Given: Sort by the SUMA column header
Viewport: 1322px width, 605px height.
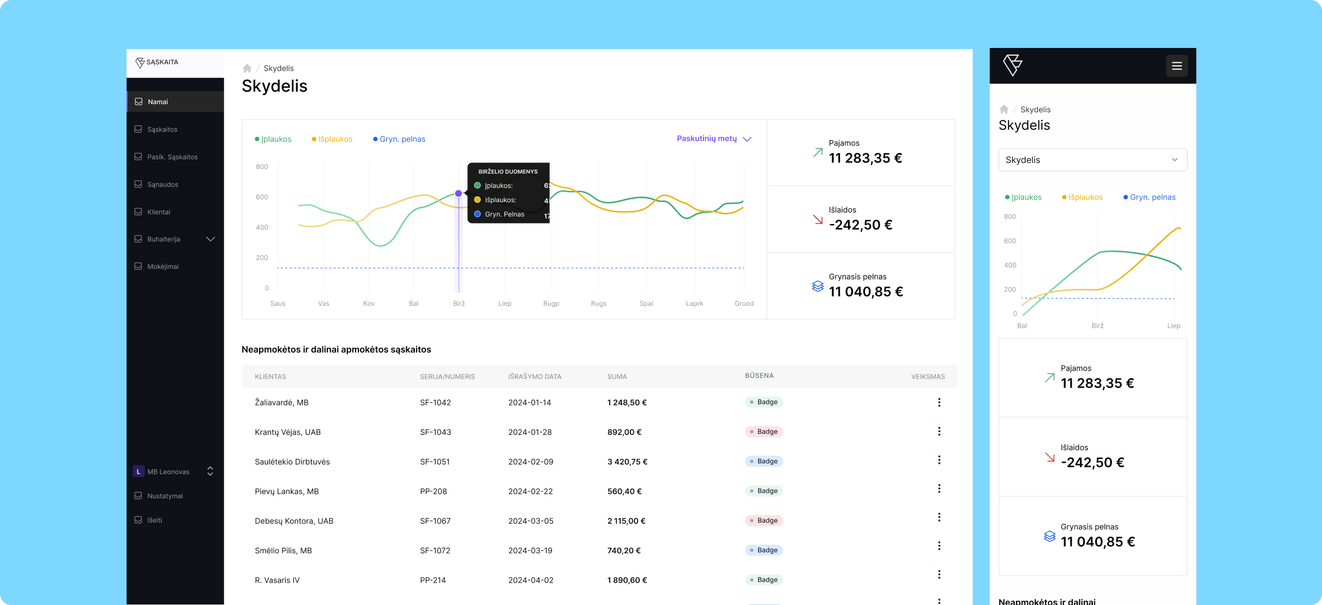Looking at the screenshot, I should [617, 377].
